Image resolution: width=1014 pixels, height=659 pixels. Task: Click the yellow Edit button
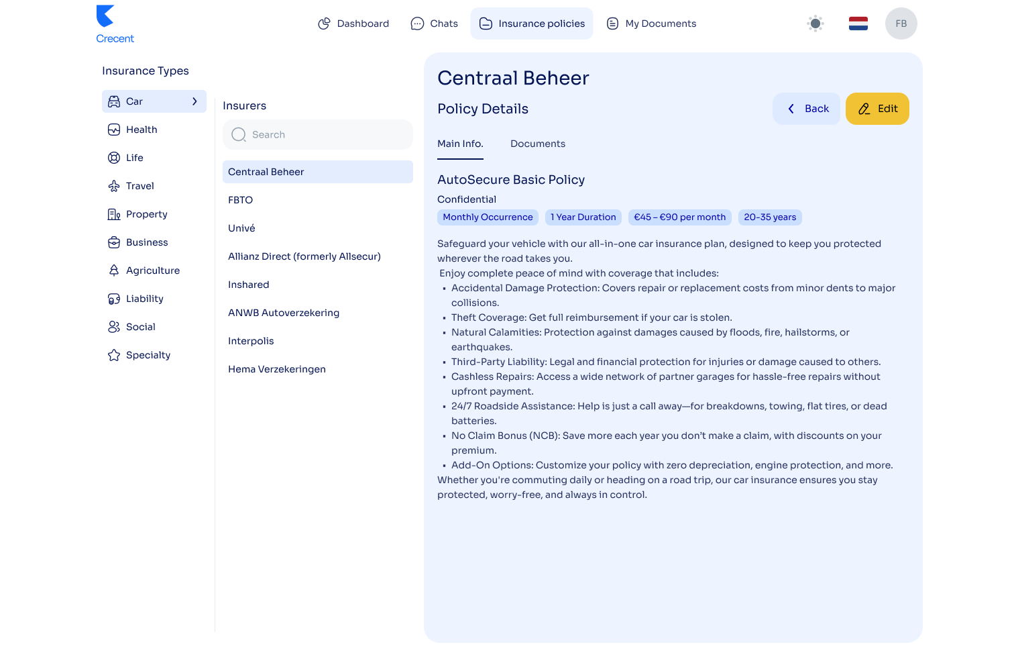877,109
